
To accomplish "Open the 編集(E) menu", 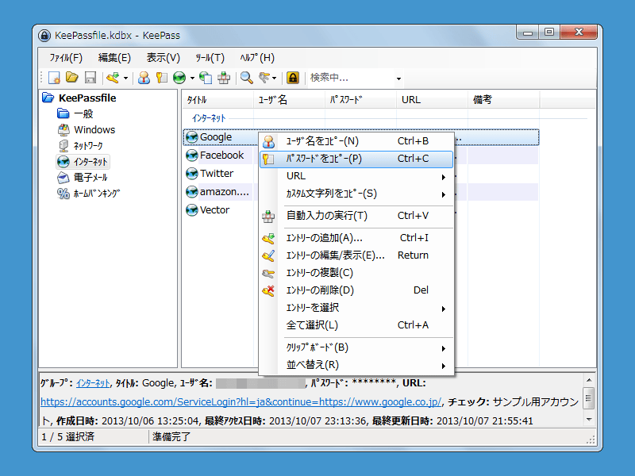I will click(114, 58).
